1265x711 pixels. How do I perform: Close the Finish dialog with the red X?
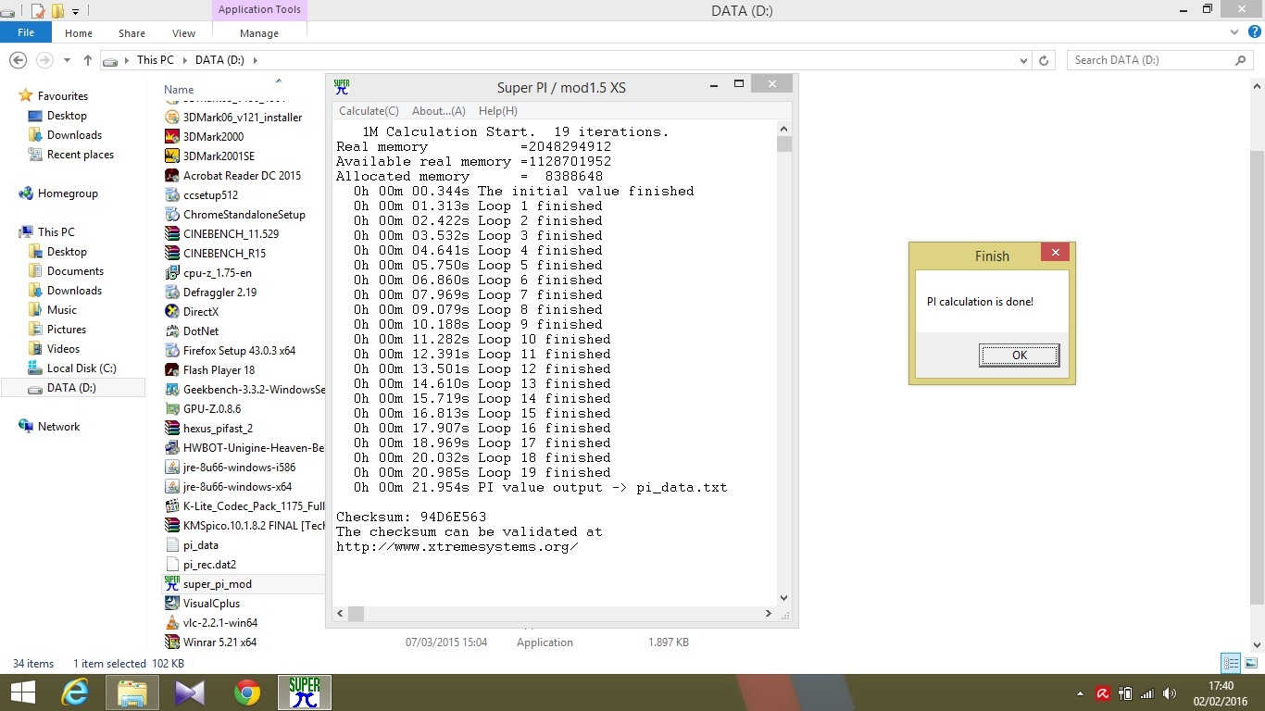[x=1055, y=252]
